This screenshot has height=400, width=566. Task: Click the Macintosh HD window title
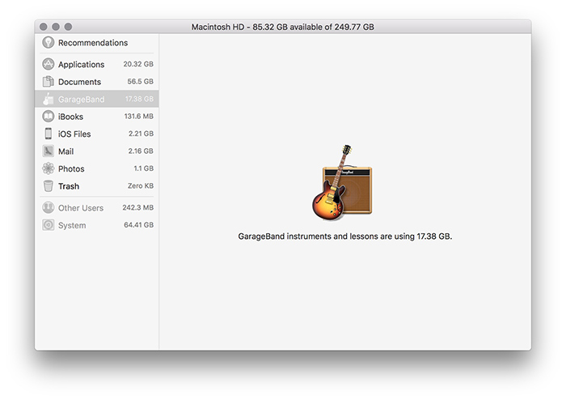point(283,27)
